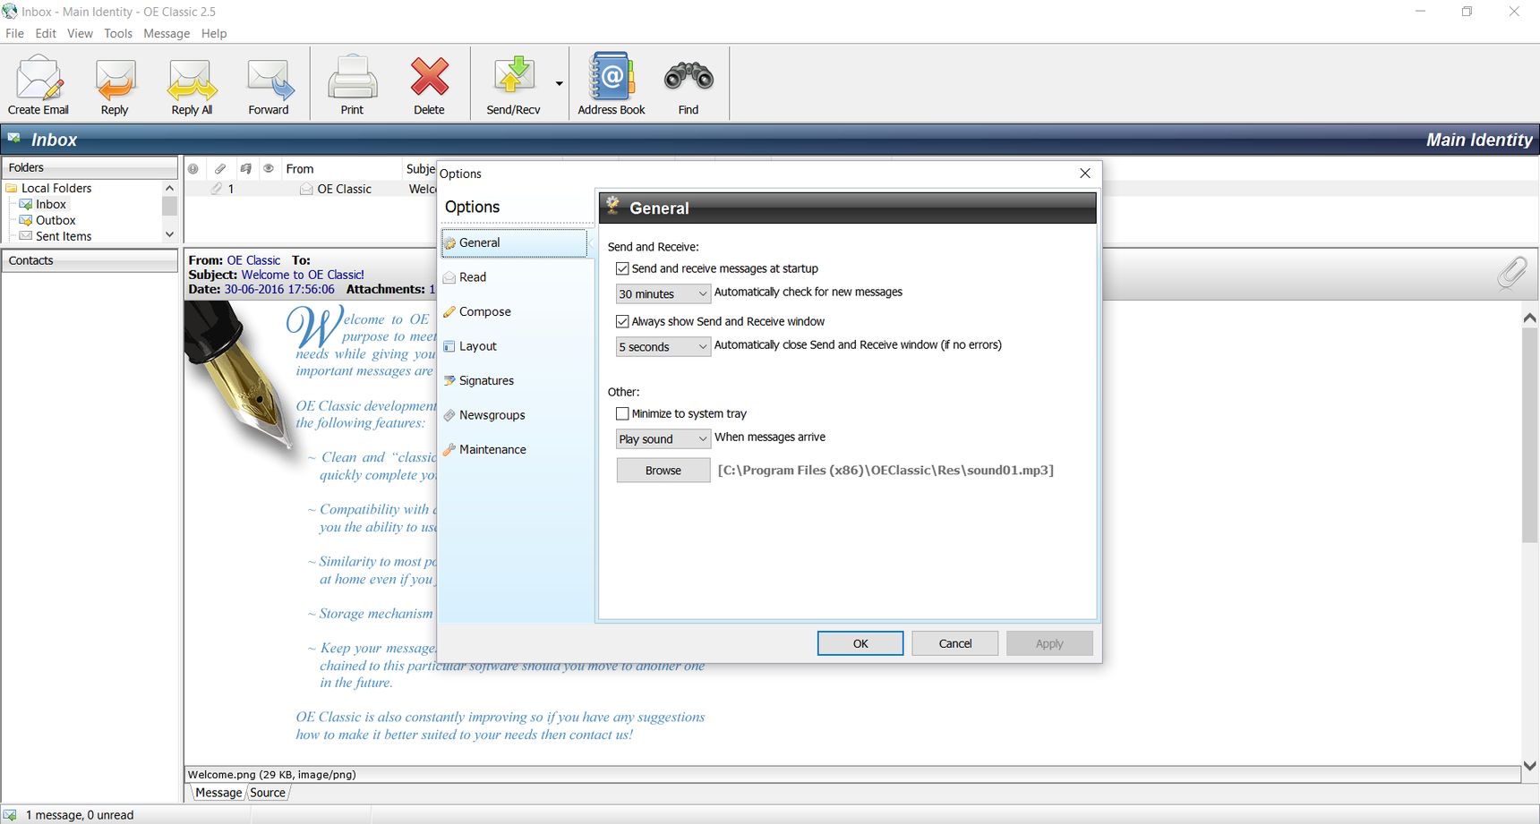Click Cancel in Options dialog
This screenshot has width=1540, height=824.
[955, 643]
